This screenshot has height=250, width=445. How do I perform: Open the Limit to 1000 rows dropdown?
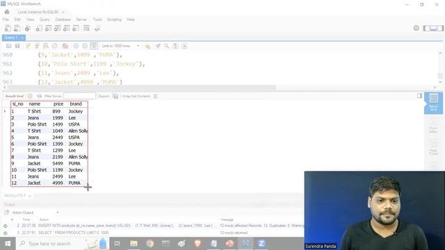point(121,46)
